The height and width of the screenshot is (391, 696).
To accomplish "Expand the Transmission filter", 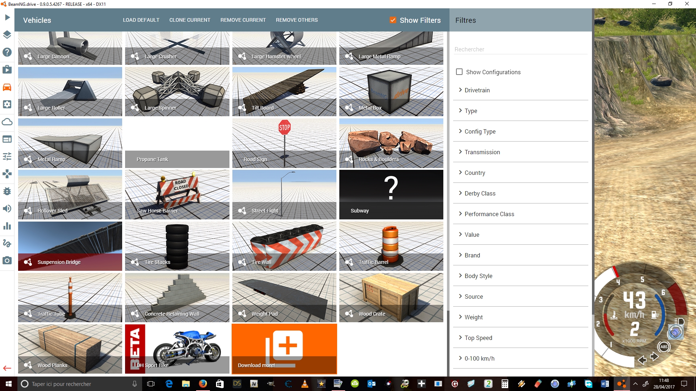I will [521, 152].
